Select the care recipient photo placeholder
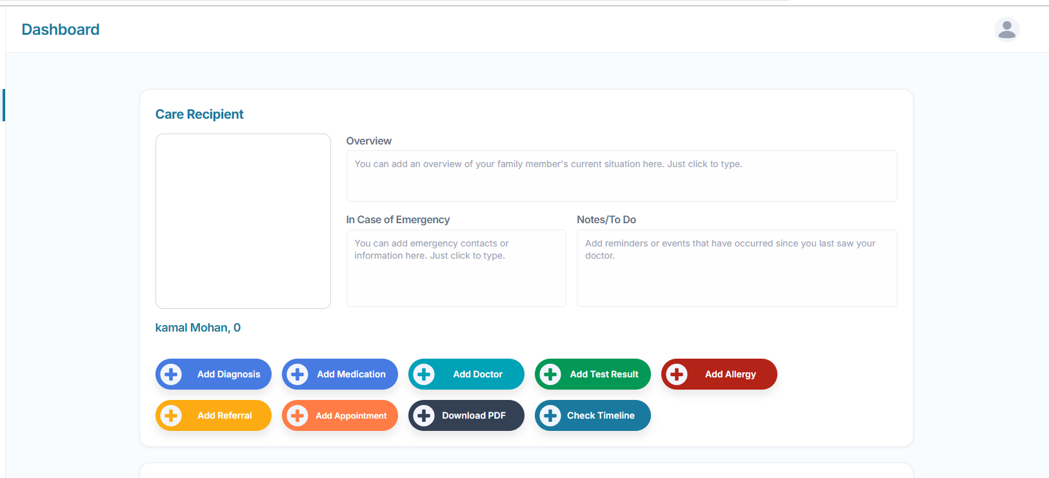The height and width of the screenshot is (478, 1049). (243, 221)
